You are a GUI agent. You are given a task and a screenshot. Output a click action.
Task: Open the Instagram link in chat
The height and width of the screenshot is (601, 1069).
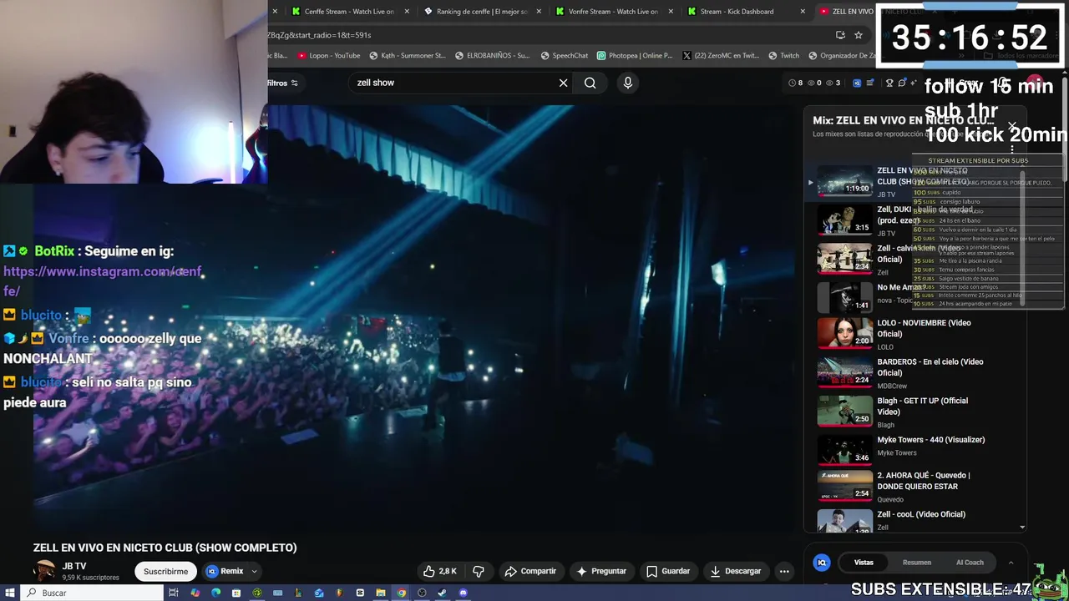tap(103, 281)
